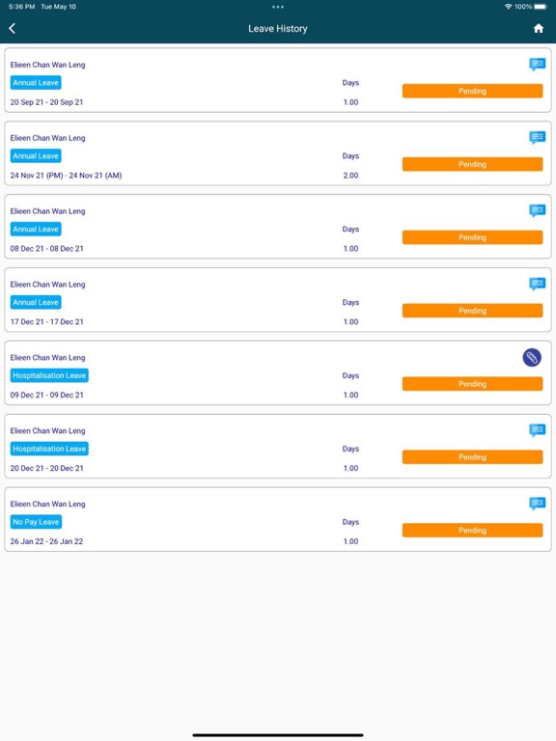Open remarks icon for 08 Dec 21 leave
The width and height of the screenshot is (556, 741).
point(537,210)
